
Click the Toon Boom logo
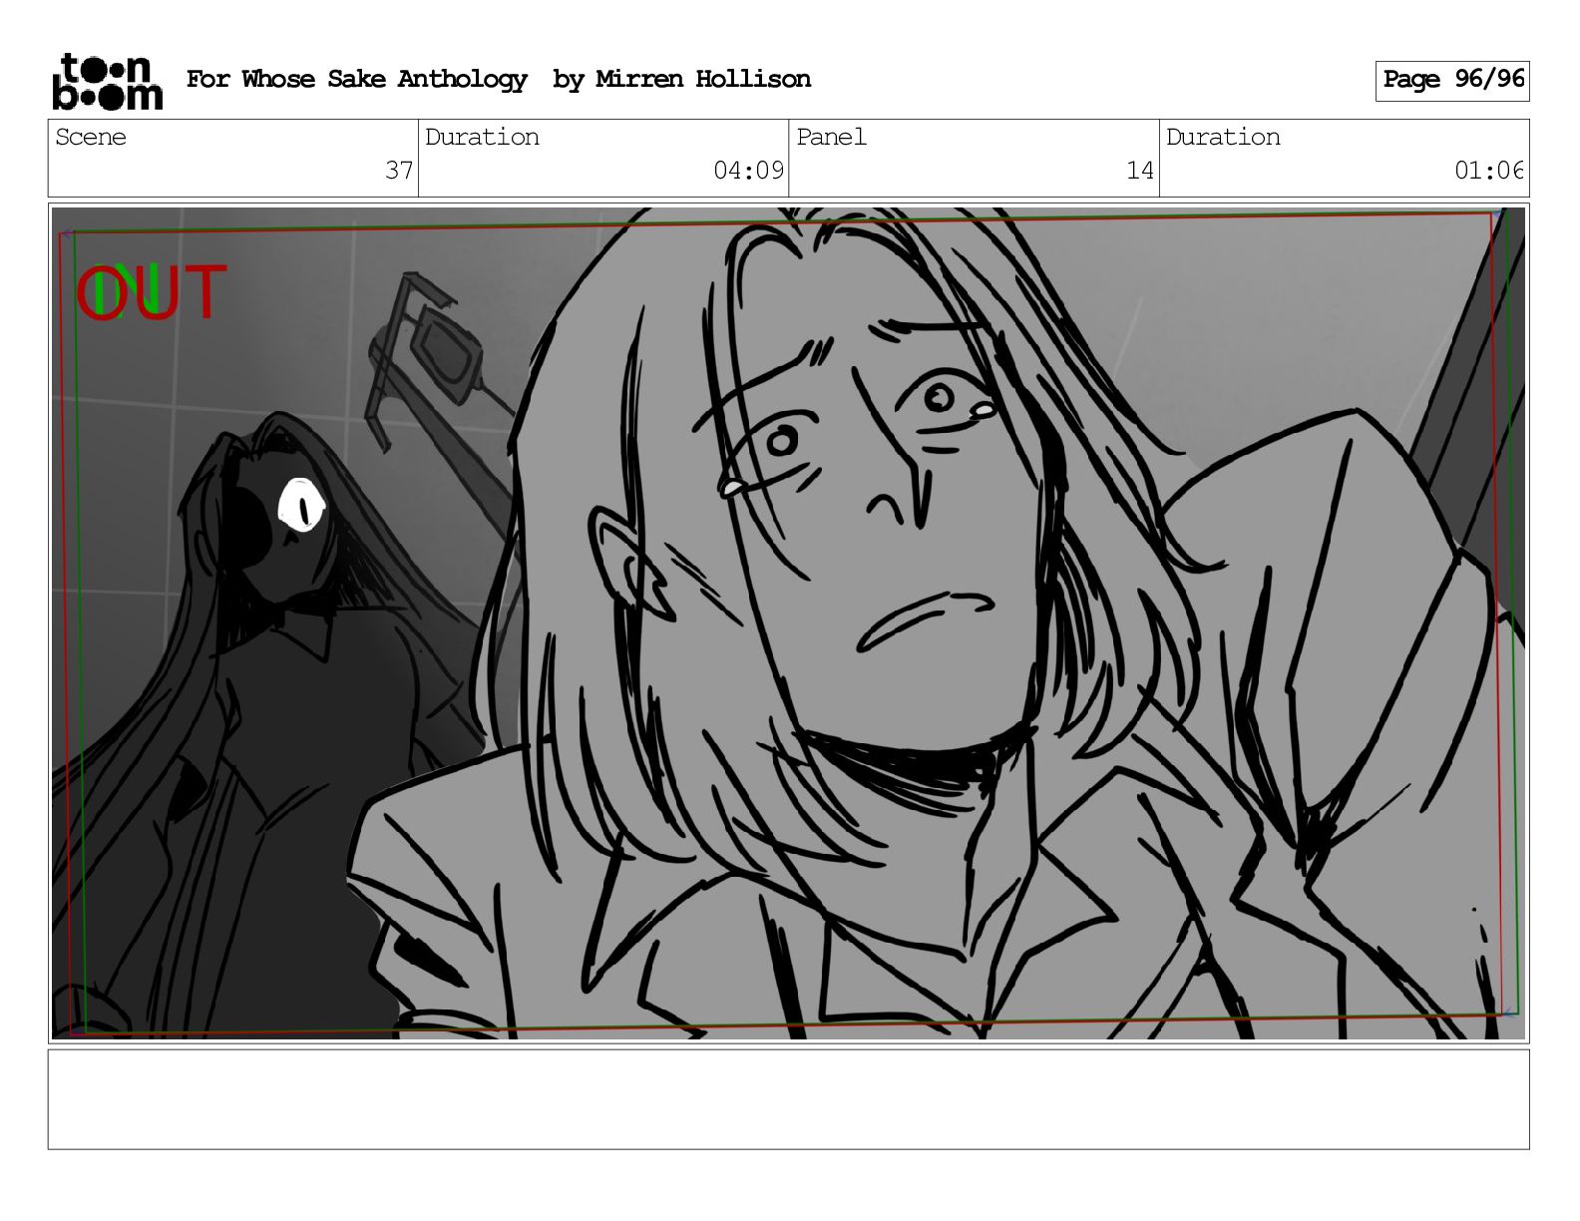click(x=107, y=82)
